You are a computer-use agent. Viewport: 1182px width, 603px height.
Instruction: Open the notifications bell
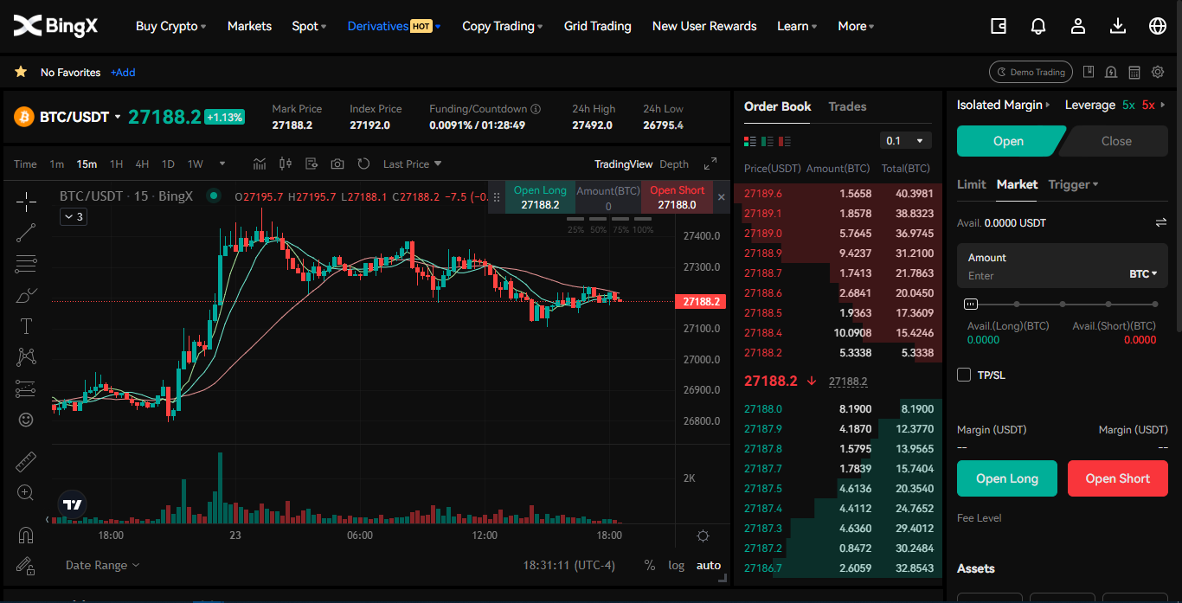point(1038,26)
